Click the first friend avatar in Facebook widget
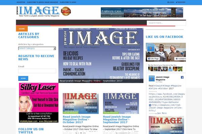Viewport: 202px width, 134px height. coord(150,69)
